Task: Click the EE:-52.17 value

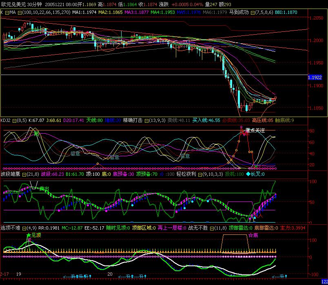Action: click(94, 228)
